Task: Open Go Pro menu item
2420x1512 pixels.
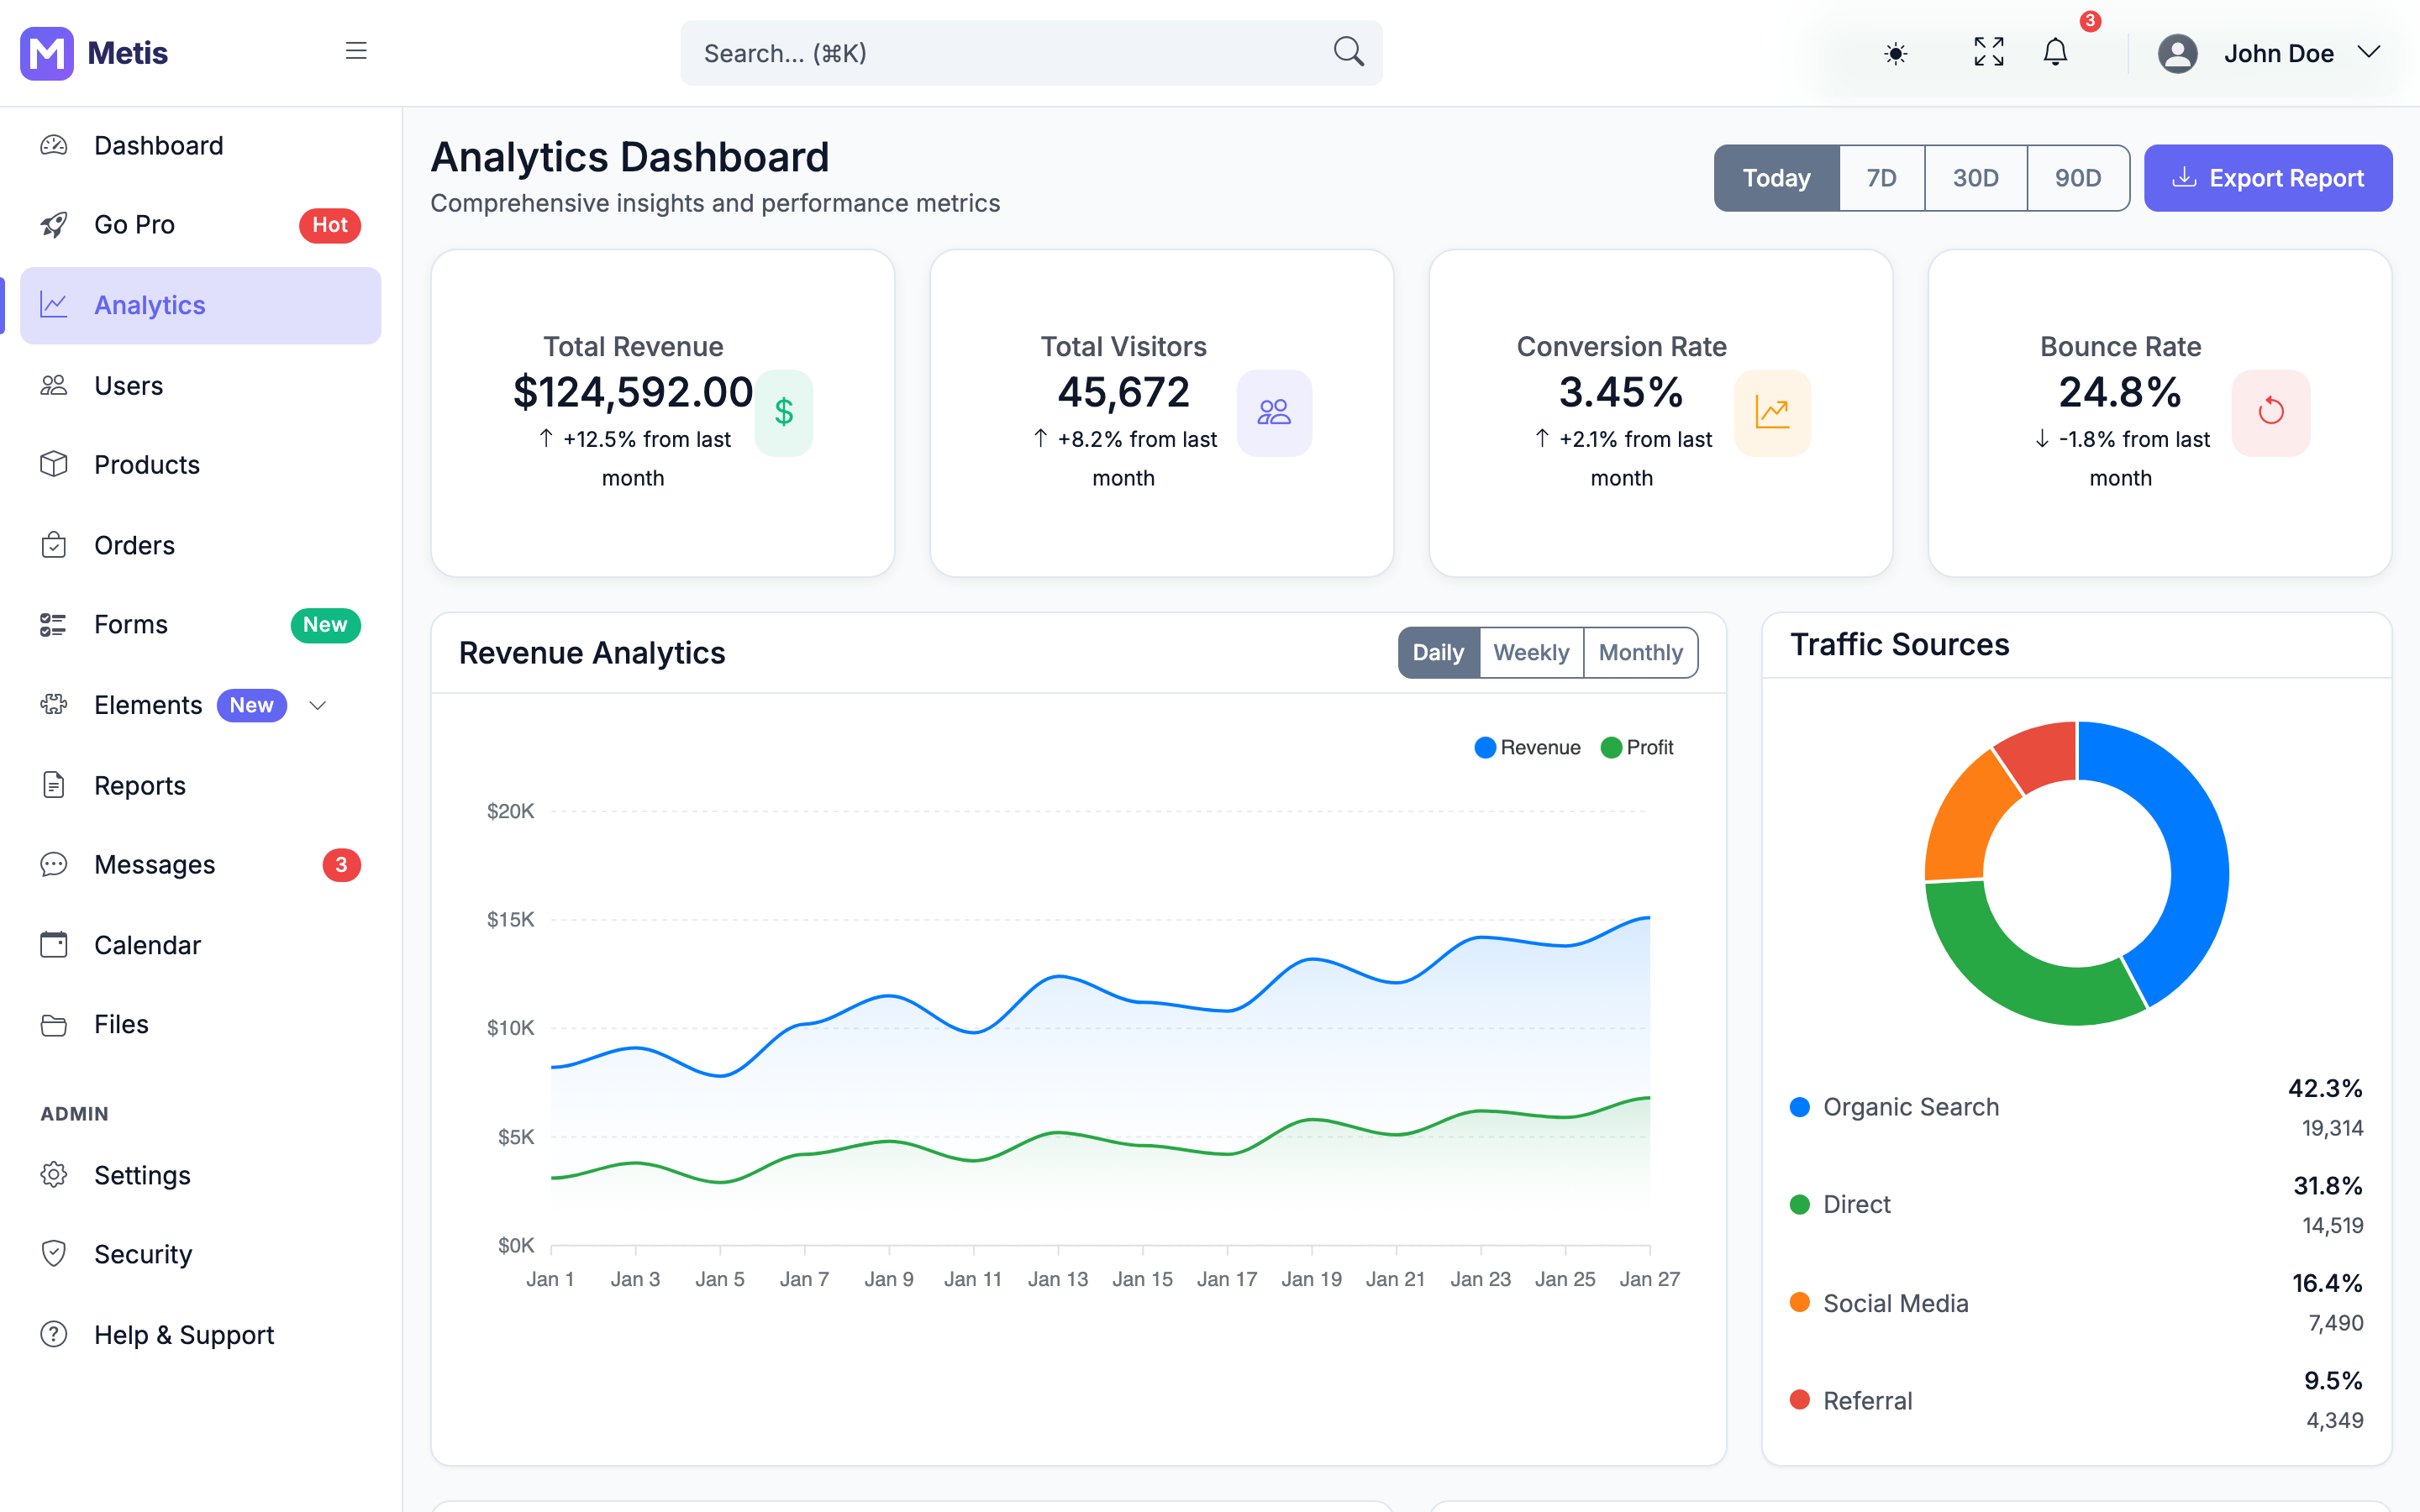Action: click(x=200, y=225)
